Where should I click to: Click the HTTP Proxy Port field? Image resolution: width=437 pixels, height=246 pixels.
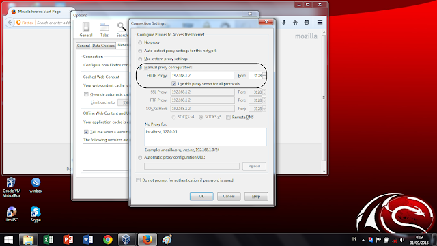tap(256, 76)
